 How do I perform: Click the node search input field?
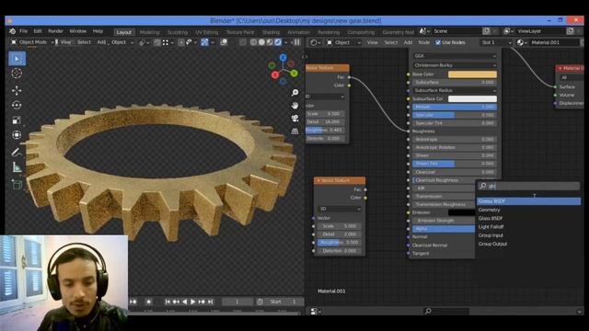coord(528,186)
